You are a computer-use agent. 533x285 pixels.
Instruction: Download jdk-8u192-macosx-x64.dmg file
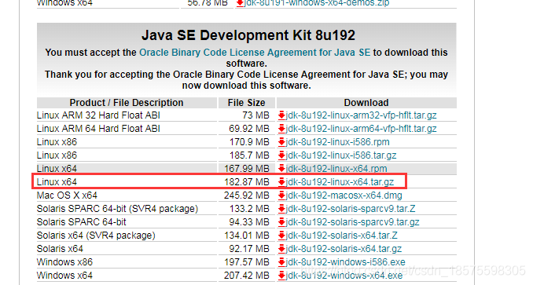tap(344, 195)
